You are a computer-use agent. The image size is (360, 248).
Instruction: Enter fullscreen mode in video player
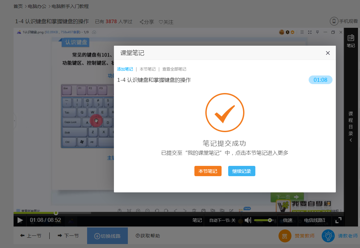click(x=338, y=220)
